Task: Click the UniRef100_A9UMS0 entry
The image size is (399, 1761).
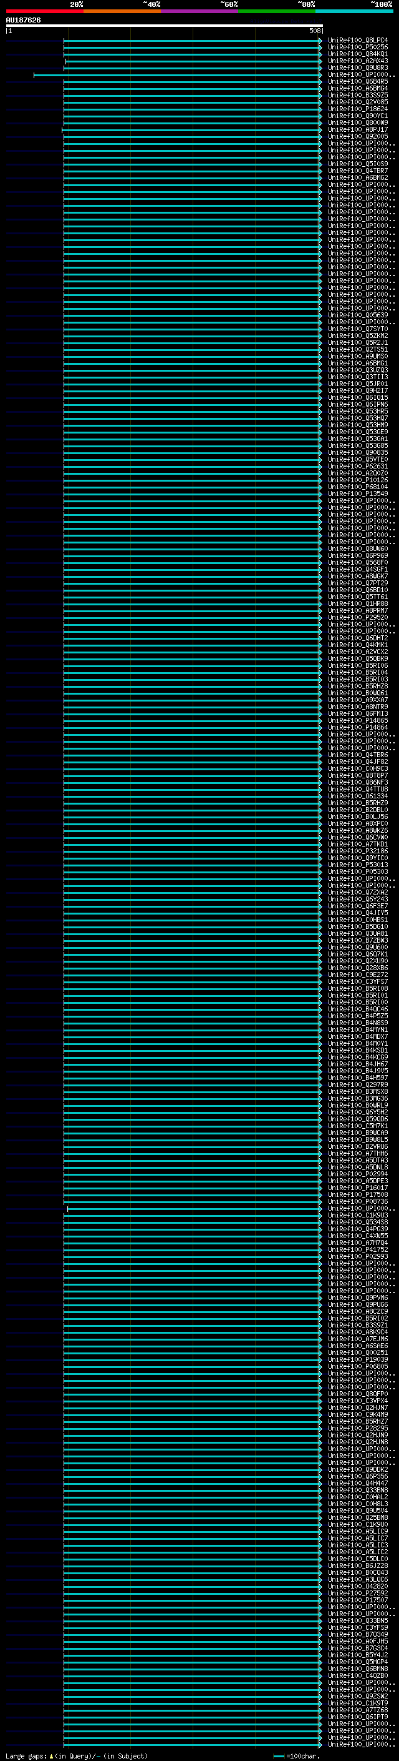Action: click(358, 356)
